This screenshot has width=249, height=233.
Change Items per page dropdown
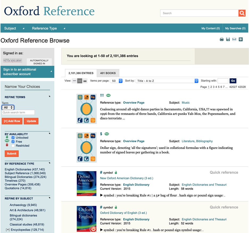point(117,81)
